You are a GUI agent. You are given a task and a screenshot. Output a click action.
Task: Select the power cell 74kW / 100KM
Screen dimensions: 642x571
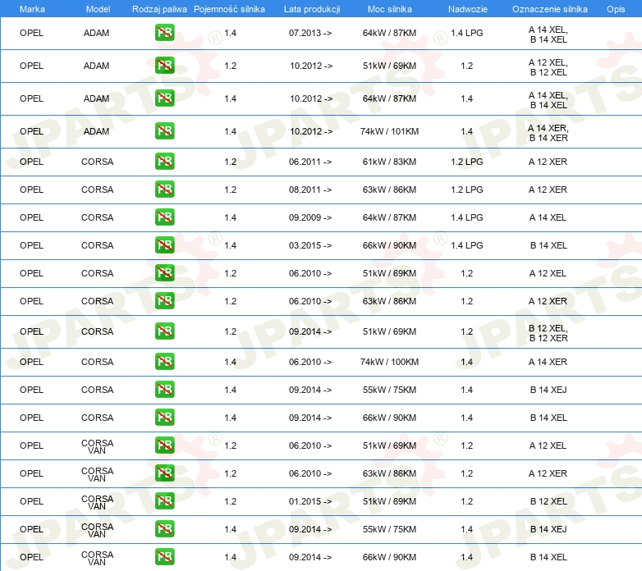389,362
